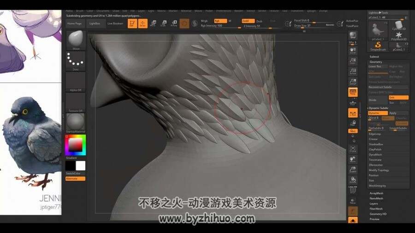
Task: Toggle the Transp transparency icon
Action: click(353, 201)
